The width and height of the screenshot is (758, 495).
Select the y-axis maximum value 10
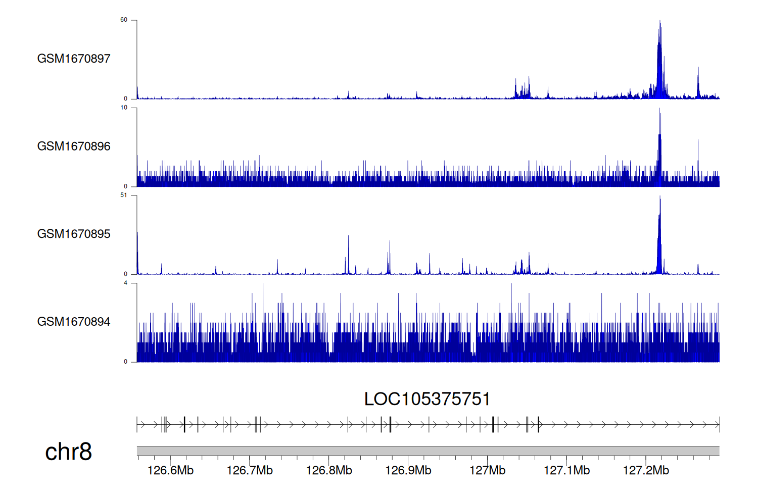coord(124,108)
